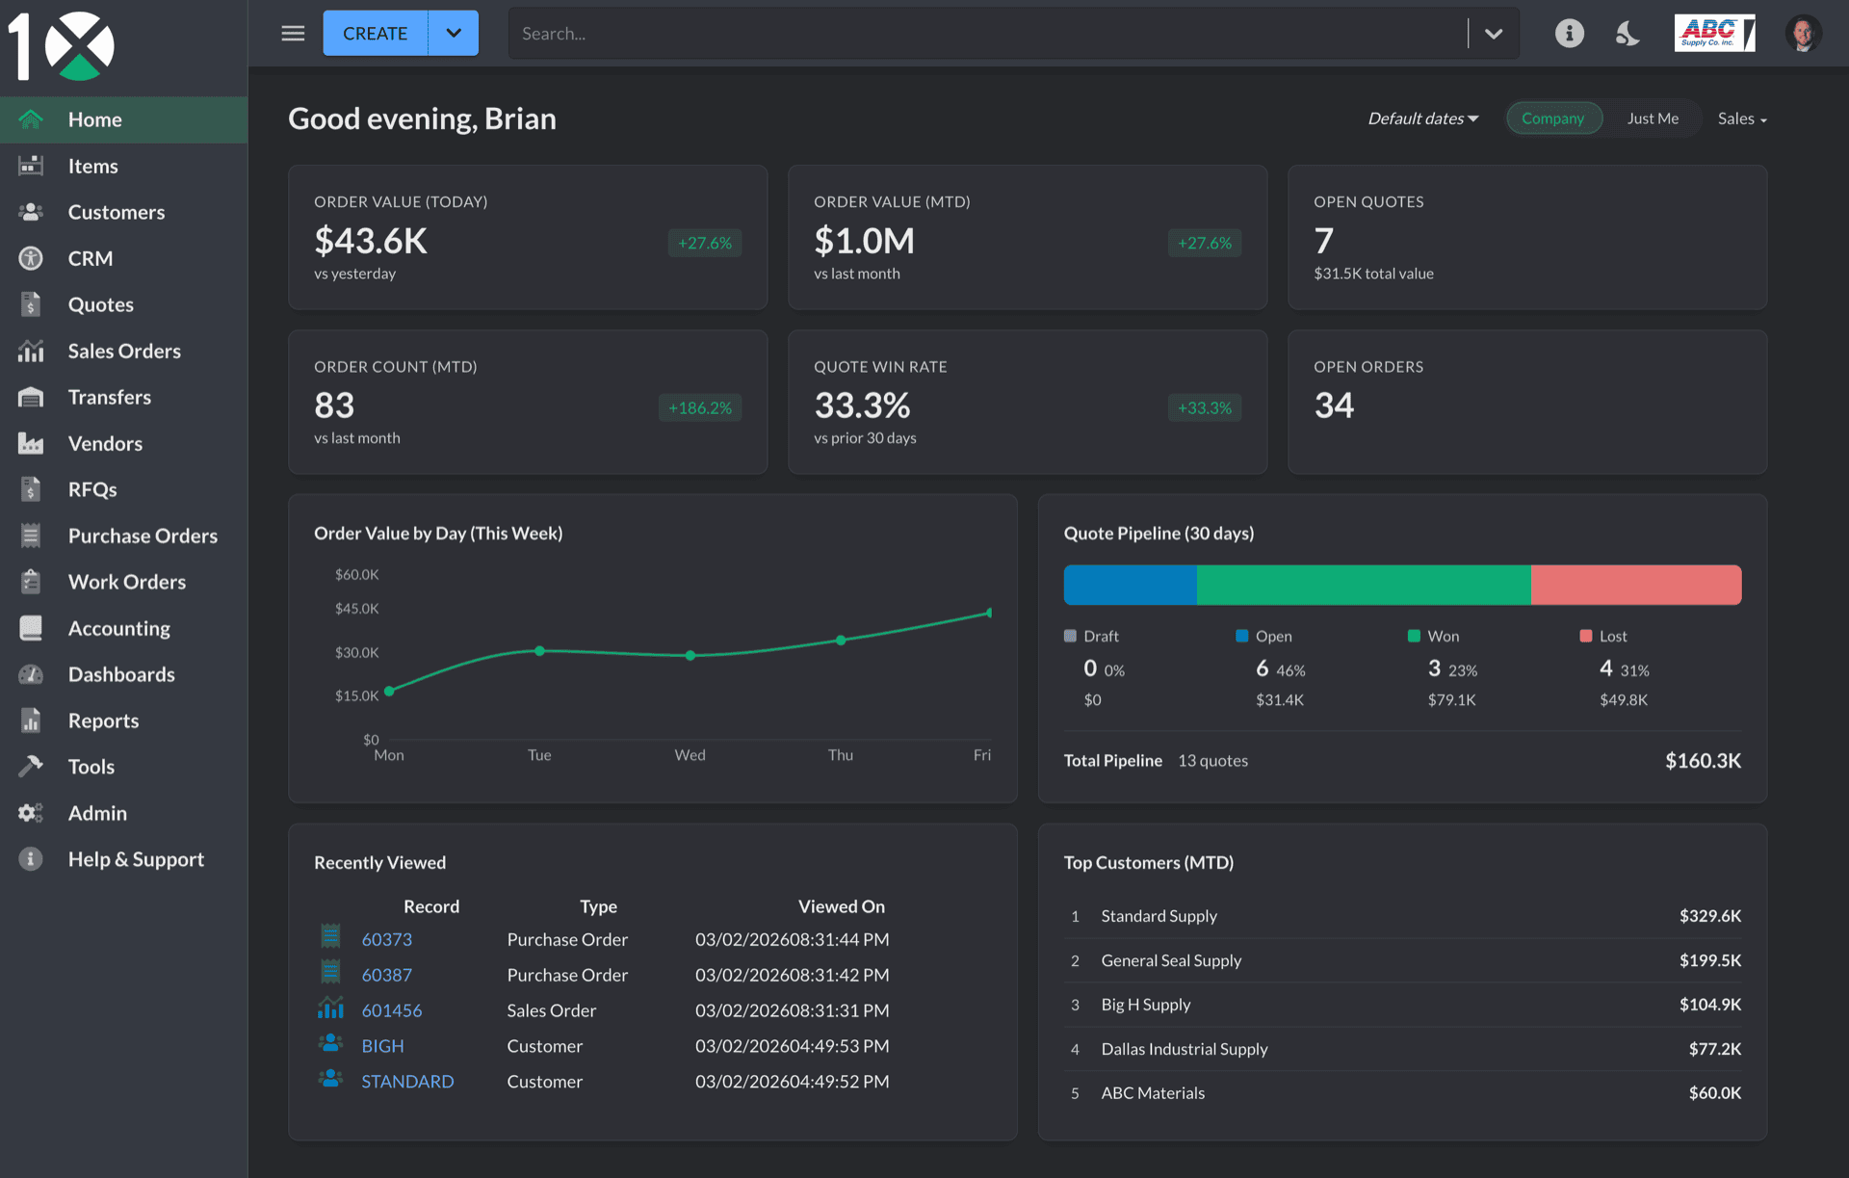Open the ABC Supply company logo
This screenshot has height=1178, width=1849.
(x=1714, y=33)
